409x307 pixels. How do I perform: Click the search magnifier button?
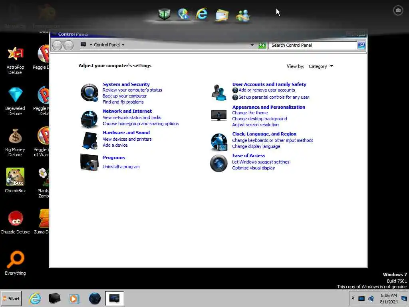tap(361, 45)
